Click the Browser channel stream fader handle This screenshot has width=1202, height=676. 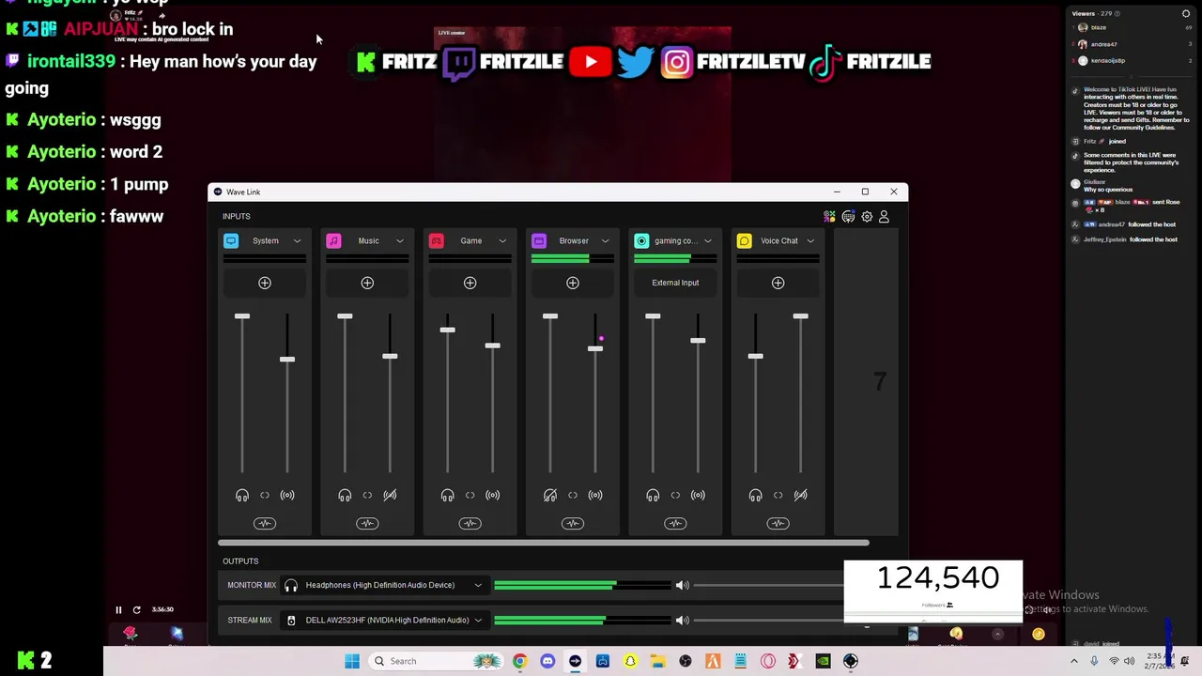595,348
